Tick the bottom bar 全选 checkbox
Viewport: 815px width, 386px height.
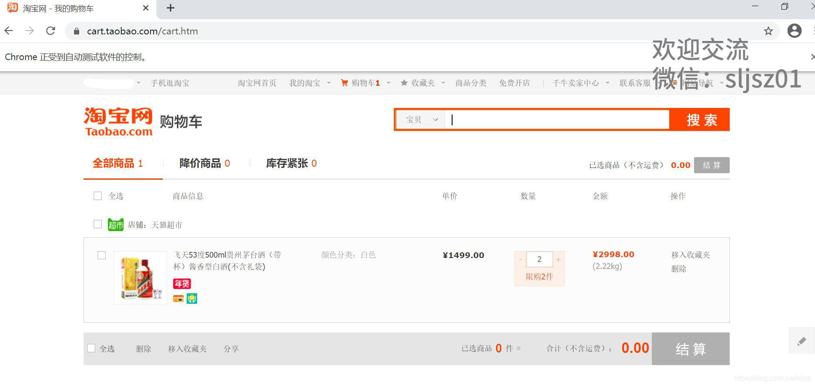91,348
